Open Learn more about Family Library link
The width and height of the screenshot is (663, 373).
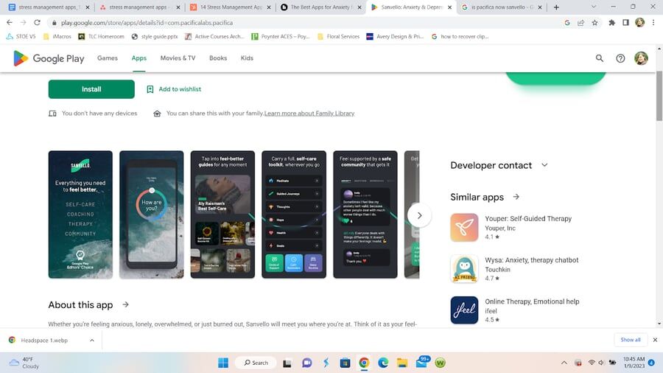coord(309,114)
